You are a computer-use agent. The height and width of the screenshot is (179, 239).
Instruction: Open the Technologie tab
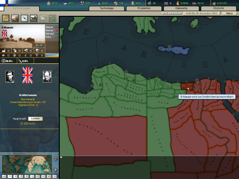[106, 8]
